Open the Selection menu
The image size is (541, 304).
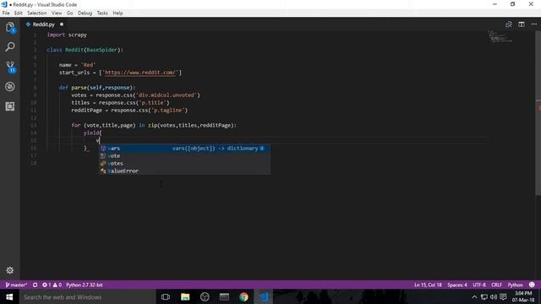[x=37, y=14]
